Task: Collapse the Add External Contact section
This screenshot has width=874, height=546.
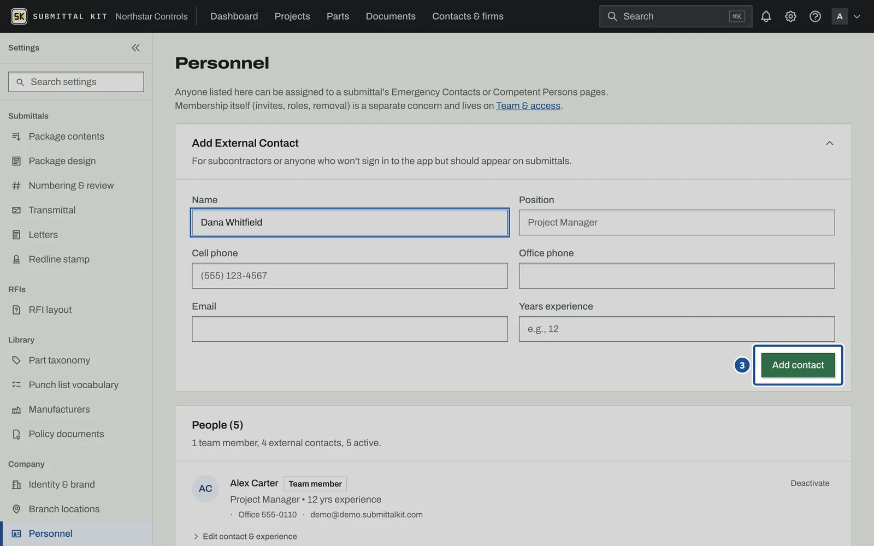Action: (x=829, y=143)
